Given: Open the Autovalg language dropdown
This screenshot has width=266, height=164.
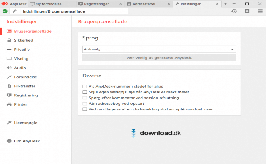Looking at the screenshot, I should pyautogui.click(x=159, y=49).
